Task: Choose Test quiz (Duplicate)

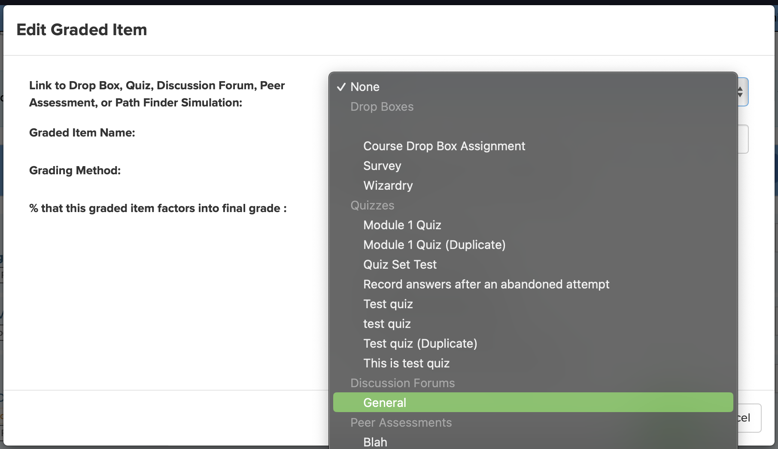Action: pos(533,343)
